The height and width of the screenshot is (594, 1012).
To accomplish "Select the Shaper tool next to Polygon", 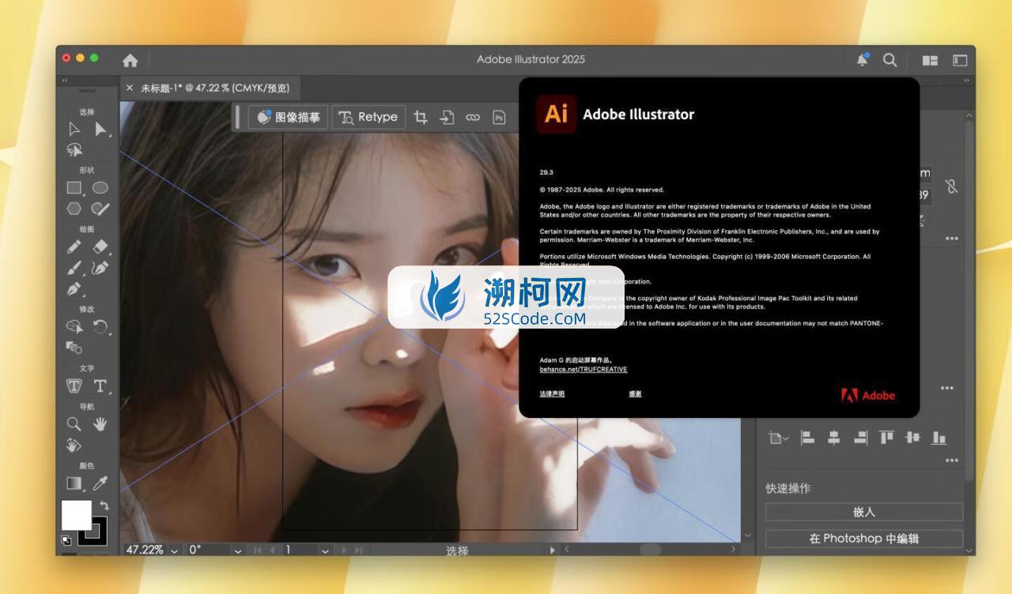I will [100, 209].
